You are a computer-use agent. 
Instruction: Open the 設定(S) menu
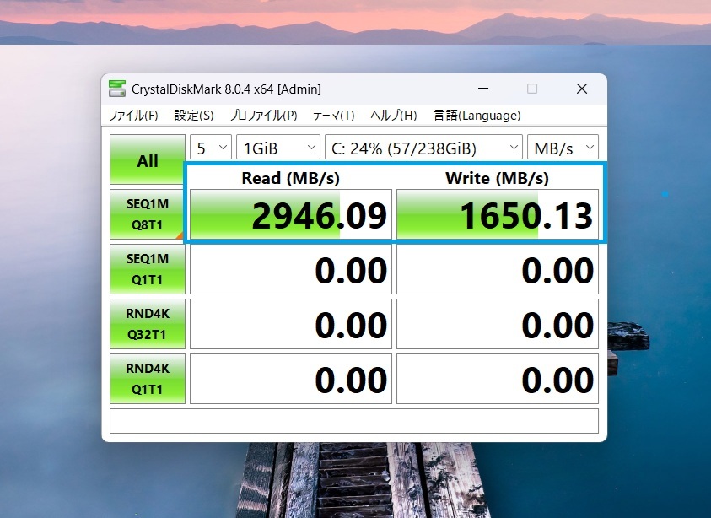point(194,116)
